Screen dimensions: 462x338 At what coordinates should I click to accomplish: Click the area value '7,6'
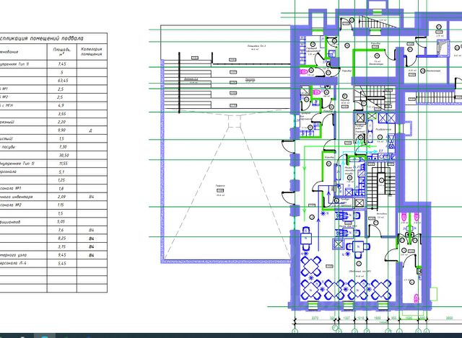pyautogui.click(x=61, y=230)
